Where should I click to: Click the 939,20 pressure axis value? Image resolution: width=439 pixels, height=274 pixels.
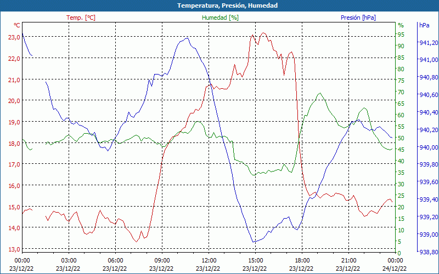coord(429,217)
